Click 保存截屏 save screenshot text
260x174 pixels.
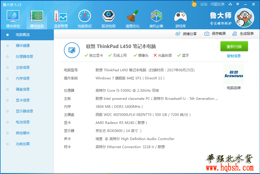(x=219, y=34)
